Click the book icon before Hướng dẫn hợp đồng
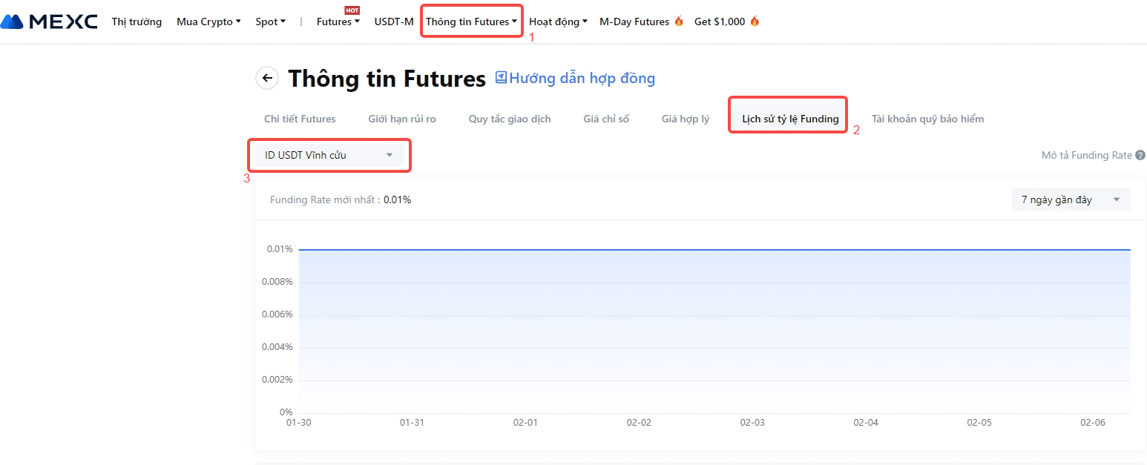The image size is (1147, 465). point(501,78)
